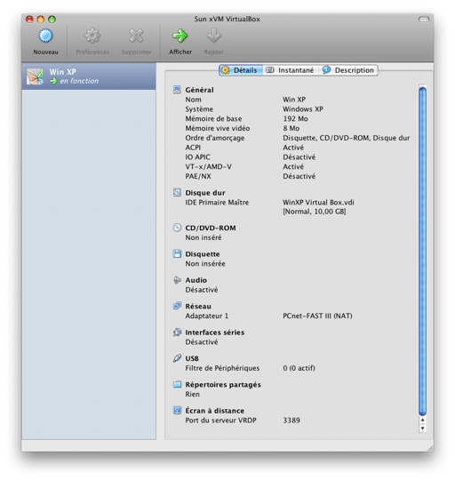
Task: Click the 'IDE Primaire Maître' label
Action: pyautogui.click(x=217, y=203)
